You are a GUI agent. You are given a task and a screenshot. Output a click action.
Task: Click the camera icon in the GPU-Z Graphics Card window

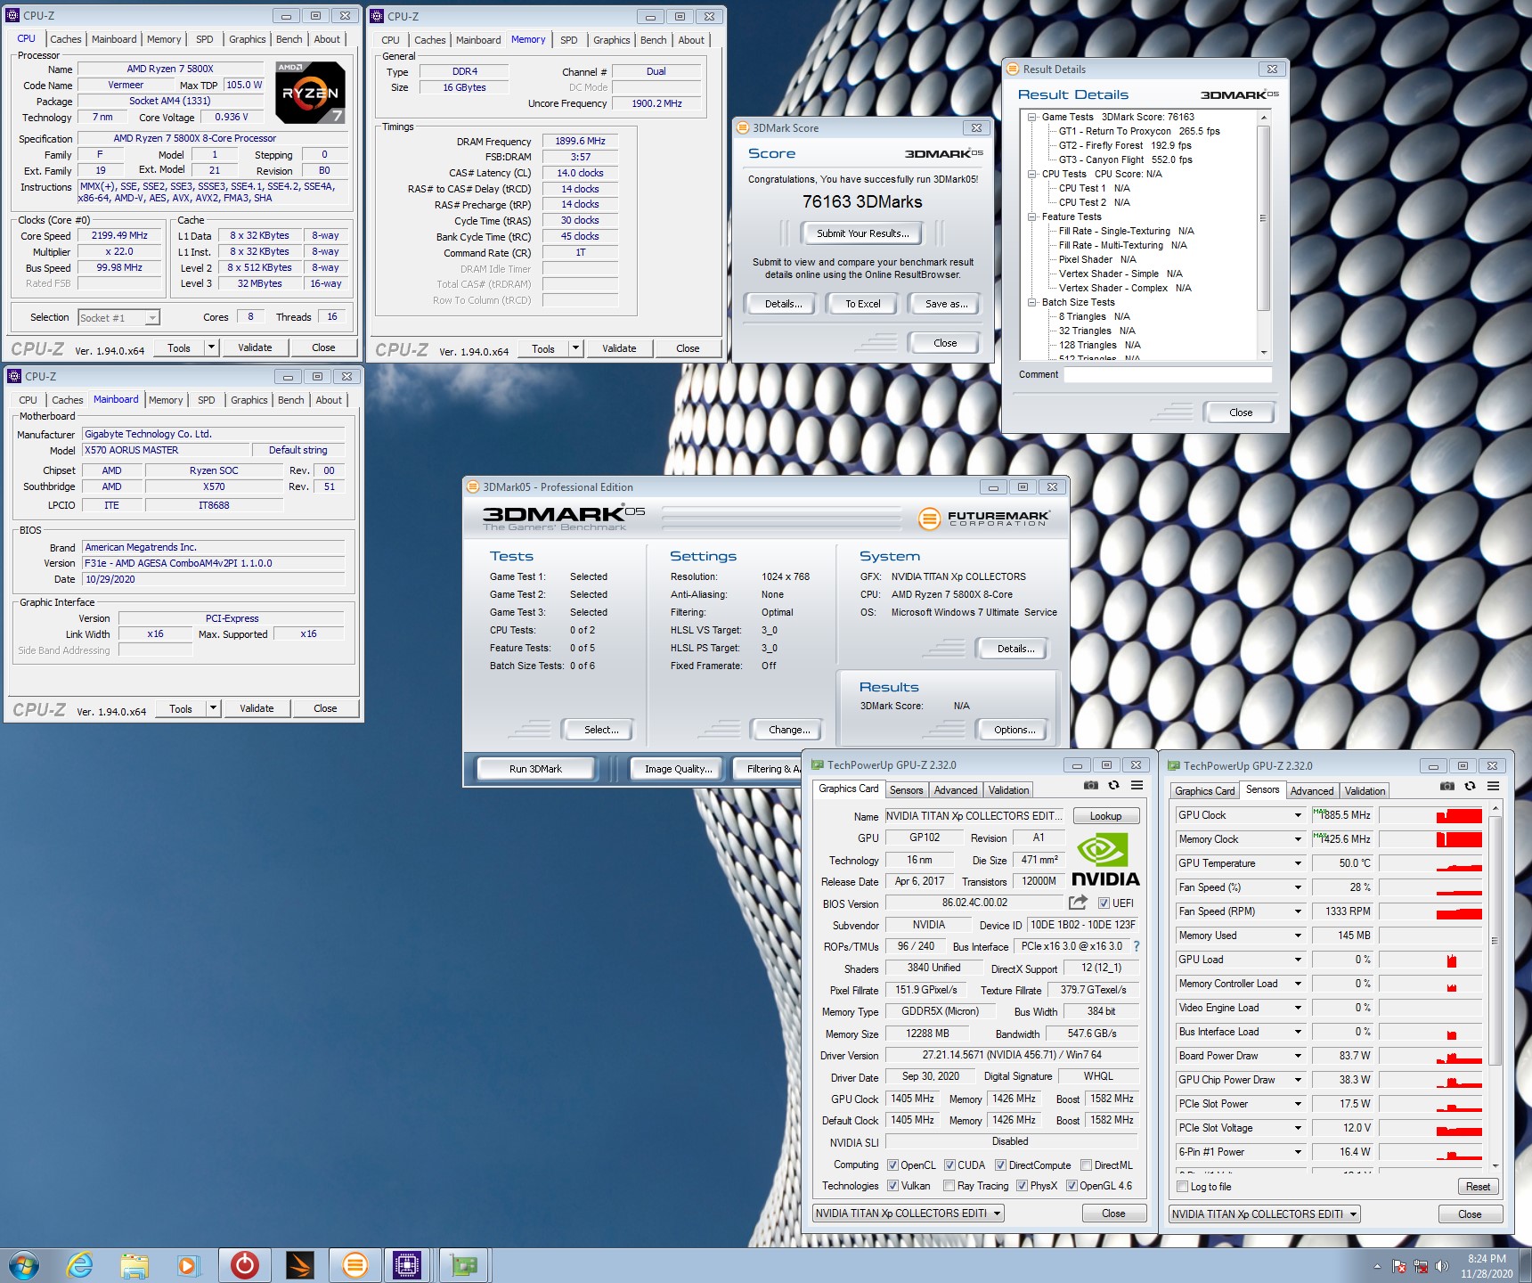click(1090, 785)
